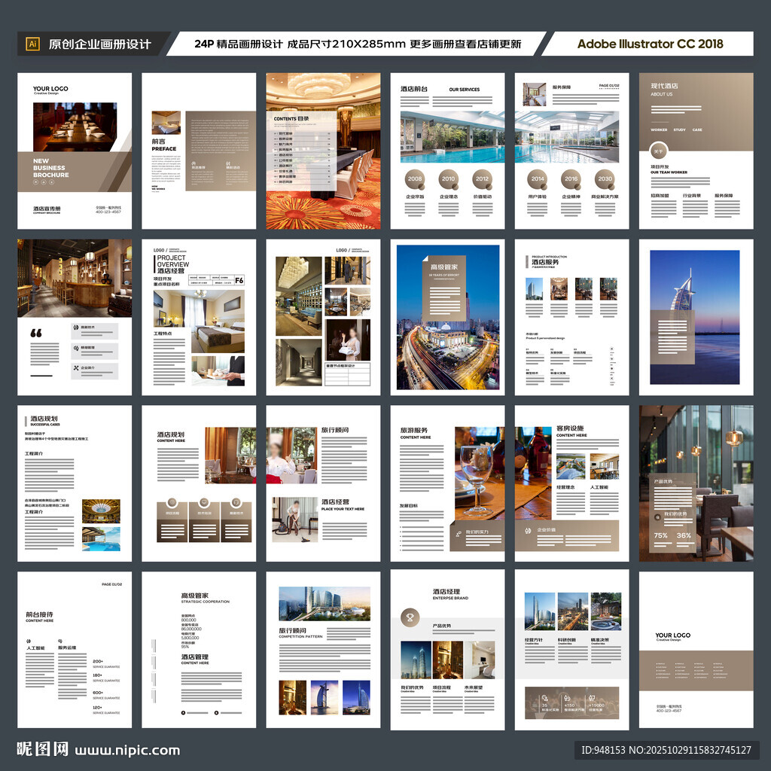Open the NEW BUSINESS BROCHURE cover page
771x771 pixels.
[x=75, y=151]
